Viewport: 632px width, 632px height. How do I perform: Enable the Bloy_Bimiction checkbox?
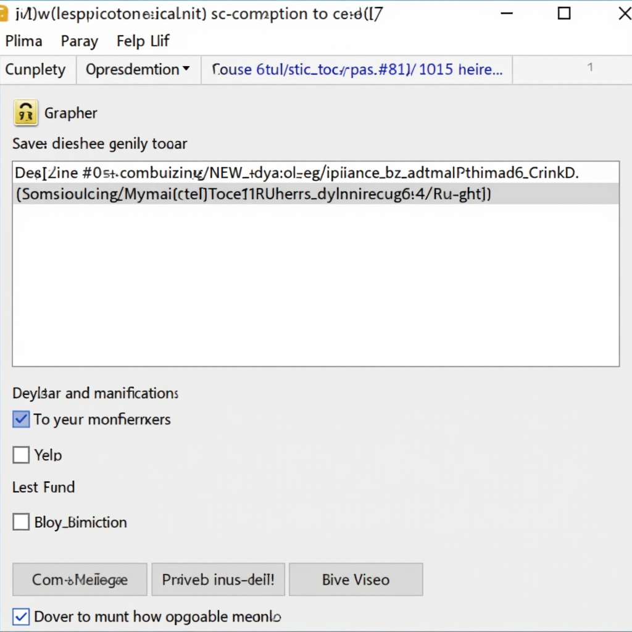coord(21,522)
